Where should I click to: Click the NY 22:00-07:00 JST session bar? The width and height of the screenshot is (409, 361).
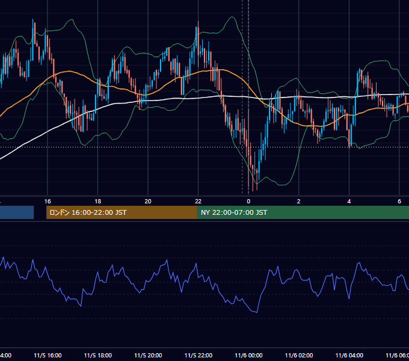coord(303,212)
